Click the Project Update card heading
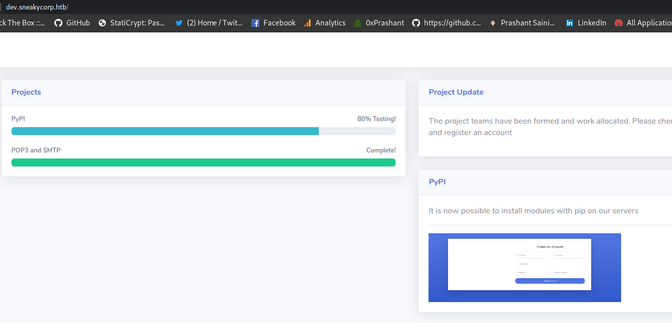 (456, 92)
